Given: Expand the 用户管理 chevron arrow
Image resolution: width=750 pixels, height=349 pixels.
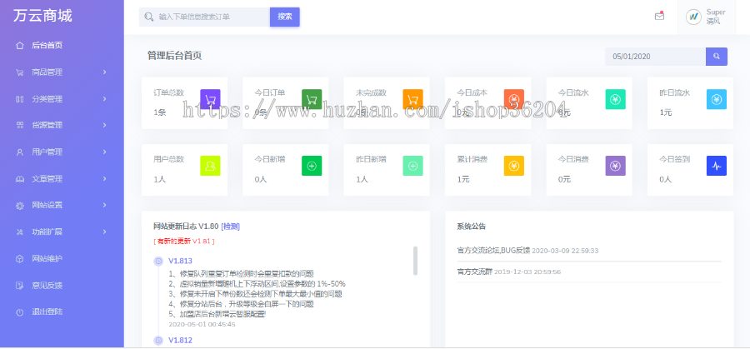Looking at the screenshot, I should coord(104,152).
